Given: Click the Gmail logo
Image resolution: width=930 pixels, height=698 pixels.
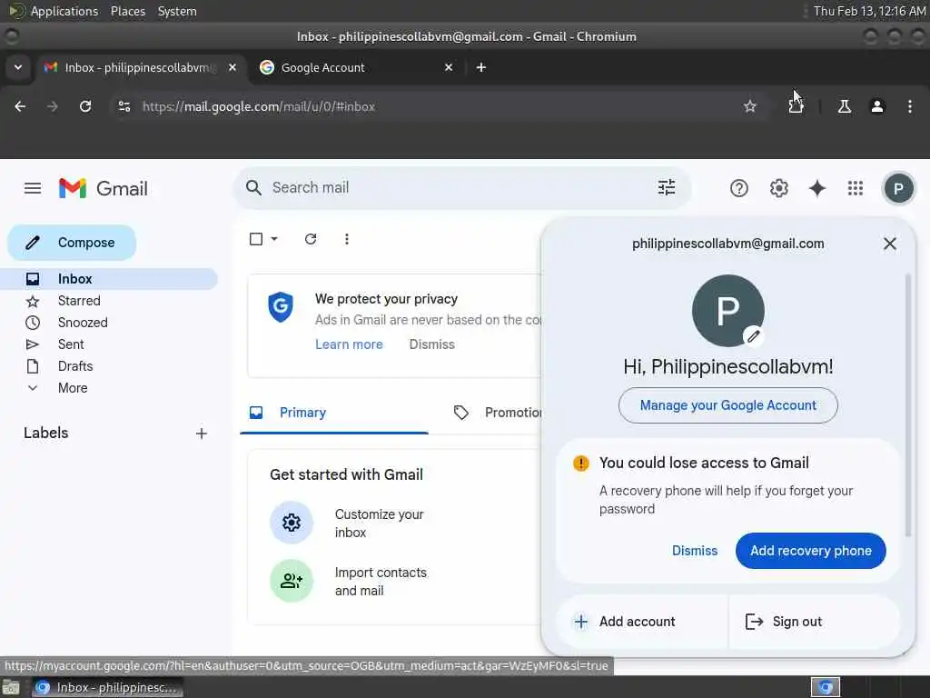Looking at the screenshot, I should (104, 188).
